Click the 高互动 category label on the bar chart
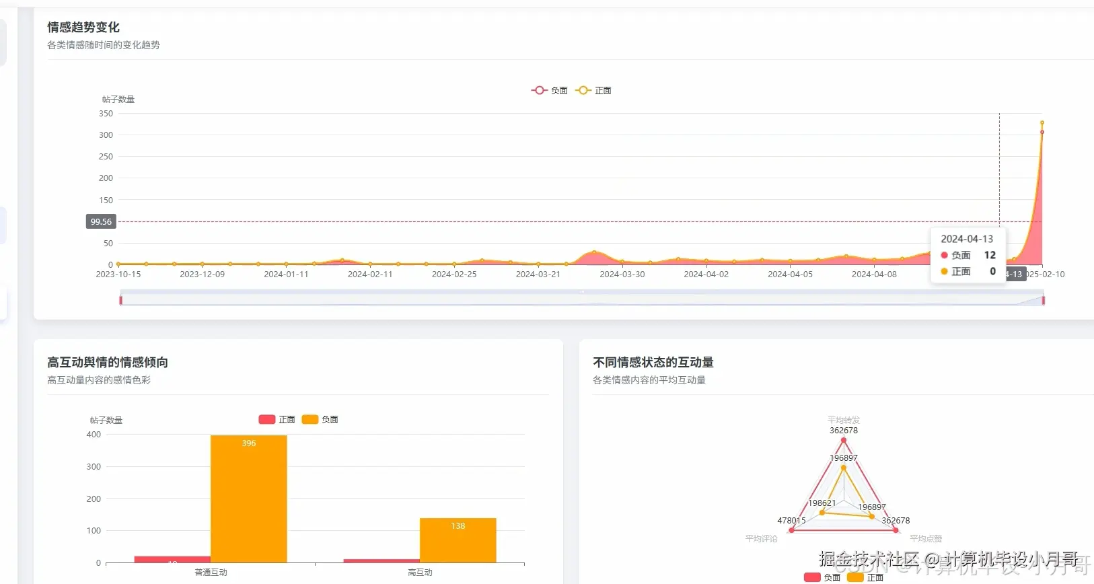This screenshot has height=584, width=1094. [x=420, y=573]
